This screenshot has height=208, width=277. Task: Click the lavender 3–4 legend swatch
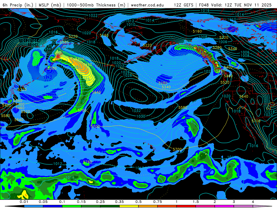coord(243,206)
